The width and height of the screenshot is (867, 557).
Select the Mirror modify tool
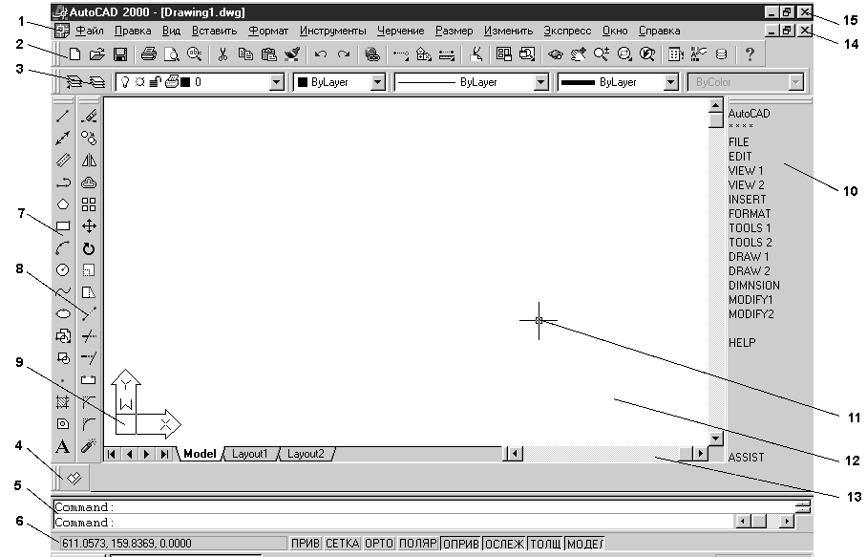point(89,161)
